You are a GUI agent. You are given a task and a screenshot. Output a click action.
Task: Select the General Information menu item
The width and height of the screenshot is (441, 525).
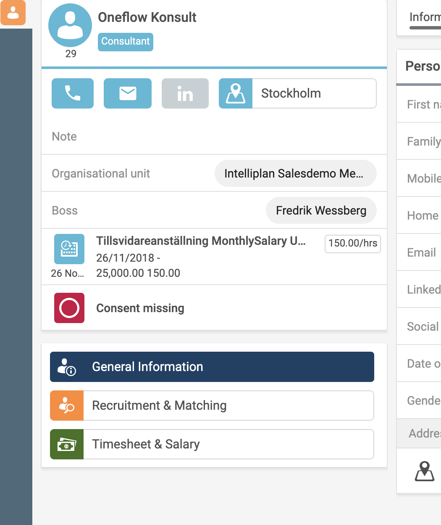point(212,367)
